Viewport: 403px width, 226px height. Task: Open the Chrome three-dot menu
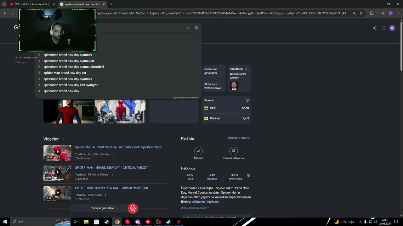pos(398,13)
